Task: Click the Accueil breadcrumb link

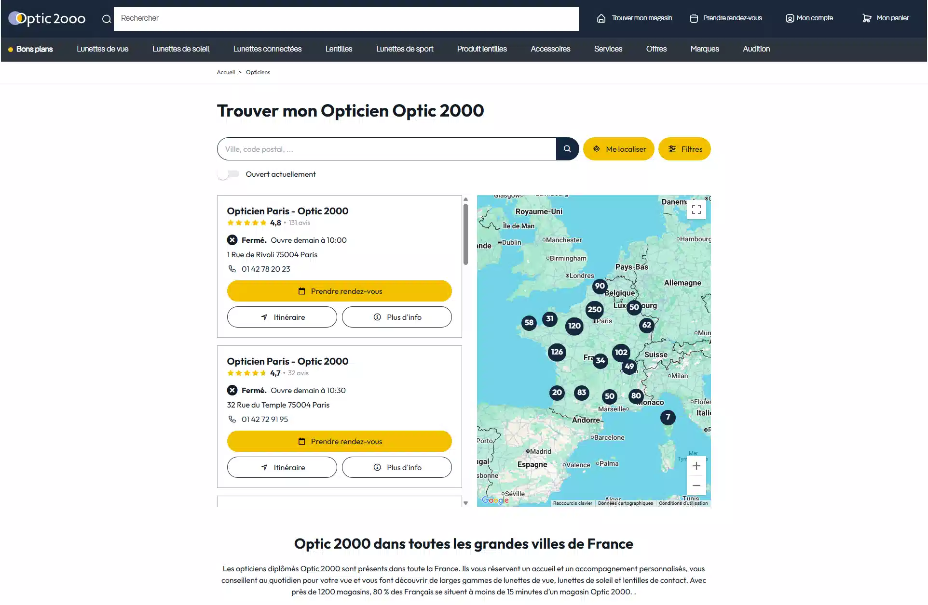Action: click(x=226, y=72)
